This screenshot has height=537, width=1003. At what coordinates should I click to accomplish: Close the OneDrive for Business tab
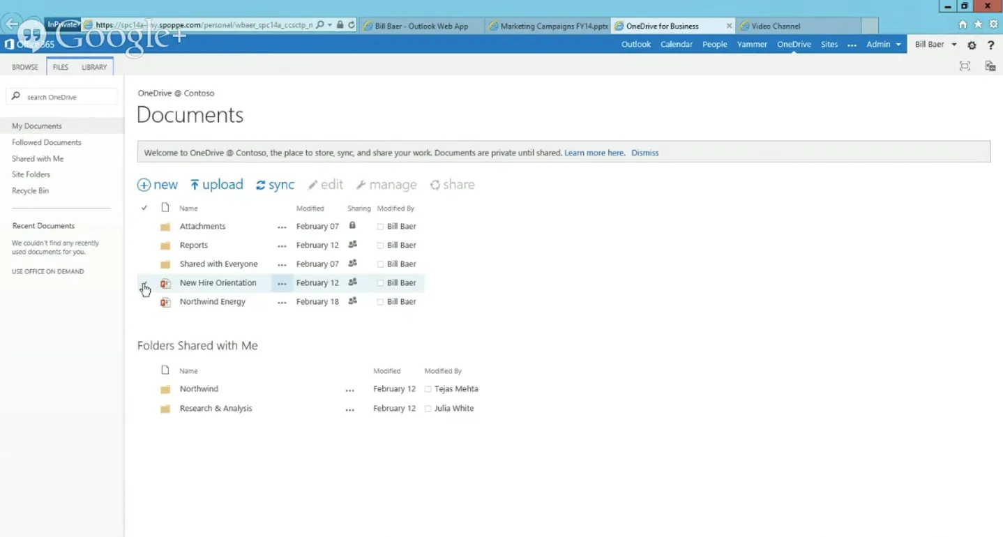(x=729, y=26)
